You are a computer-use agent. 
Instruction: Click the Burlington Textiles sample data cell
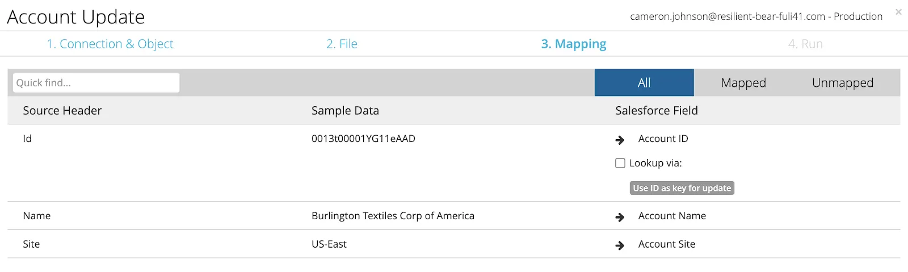click(x=393, y=216)
